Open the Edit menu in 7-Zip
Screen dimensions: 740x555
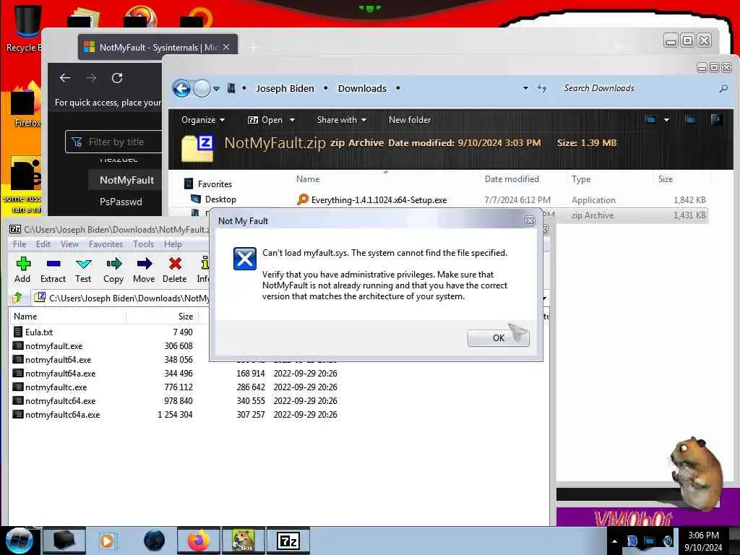[43, 244]
